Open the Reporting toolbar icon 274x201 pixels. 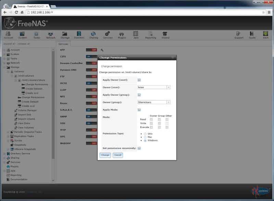(150, 35)
